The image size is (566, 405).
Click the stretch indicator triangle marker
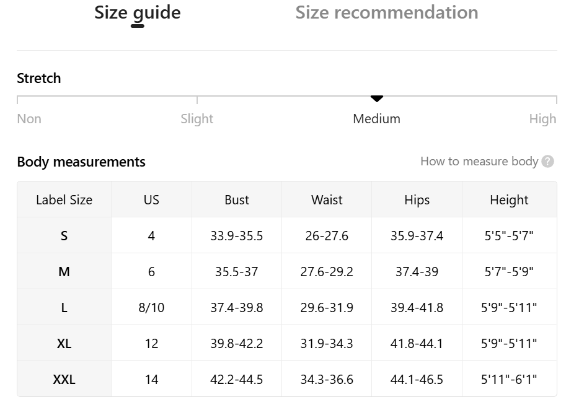point(377,98)
